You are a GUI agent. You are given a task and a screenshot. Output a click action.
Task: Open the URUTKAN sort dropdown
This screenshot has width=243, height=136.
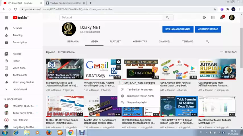click(228, 52)
